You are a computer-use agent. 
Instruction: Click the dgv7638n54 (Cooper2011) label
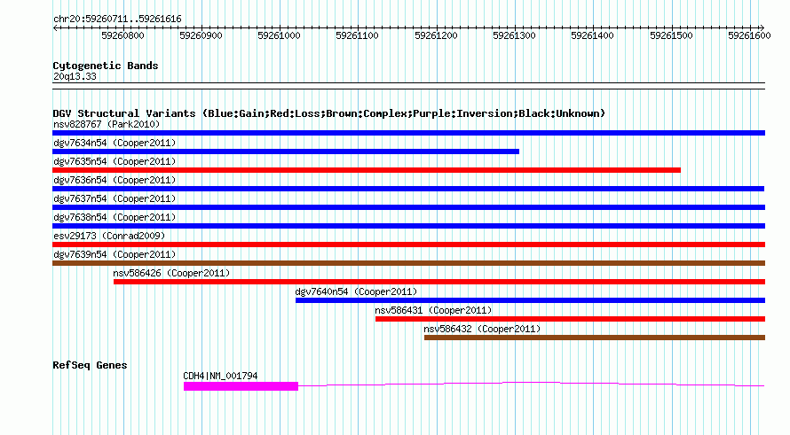coord(115,217)
